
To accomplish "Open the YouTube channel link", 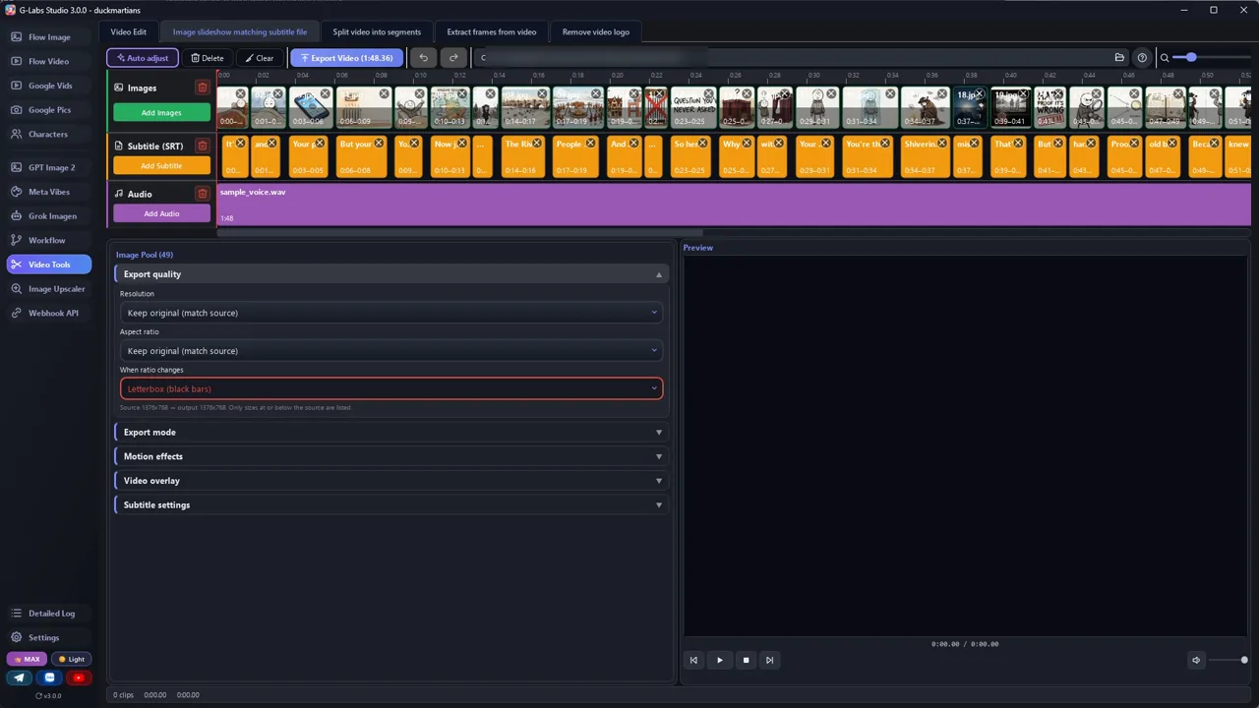I will (x=80, y=678).
